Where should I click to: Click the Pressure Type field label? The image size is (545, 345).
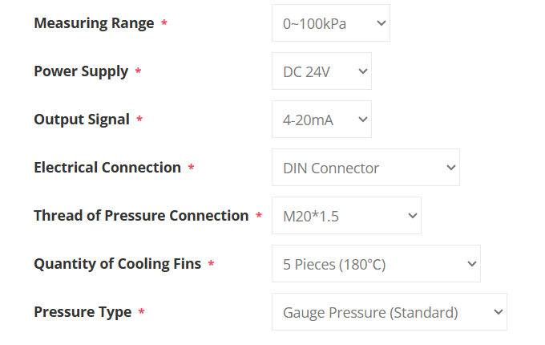click(x=83, y=312)
